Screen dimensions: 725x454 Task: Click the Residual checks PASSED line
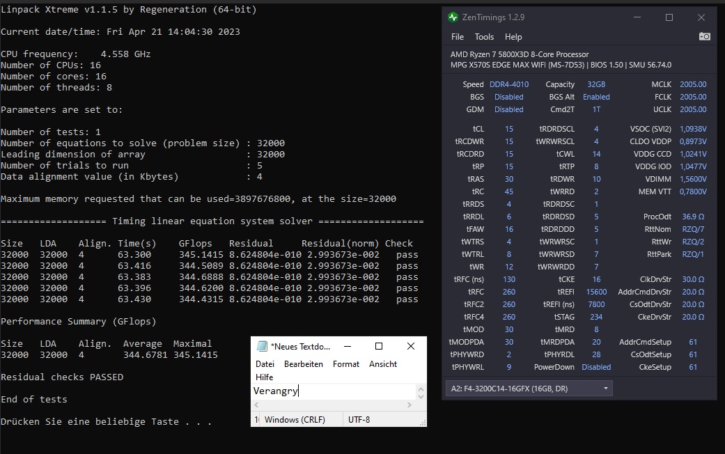tap(62, 377)
